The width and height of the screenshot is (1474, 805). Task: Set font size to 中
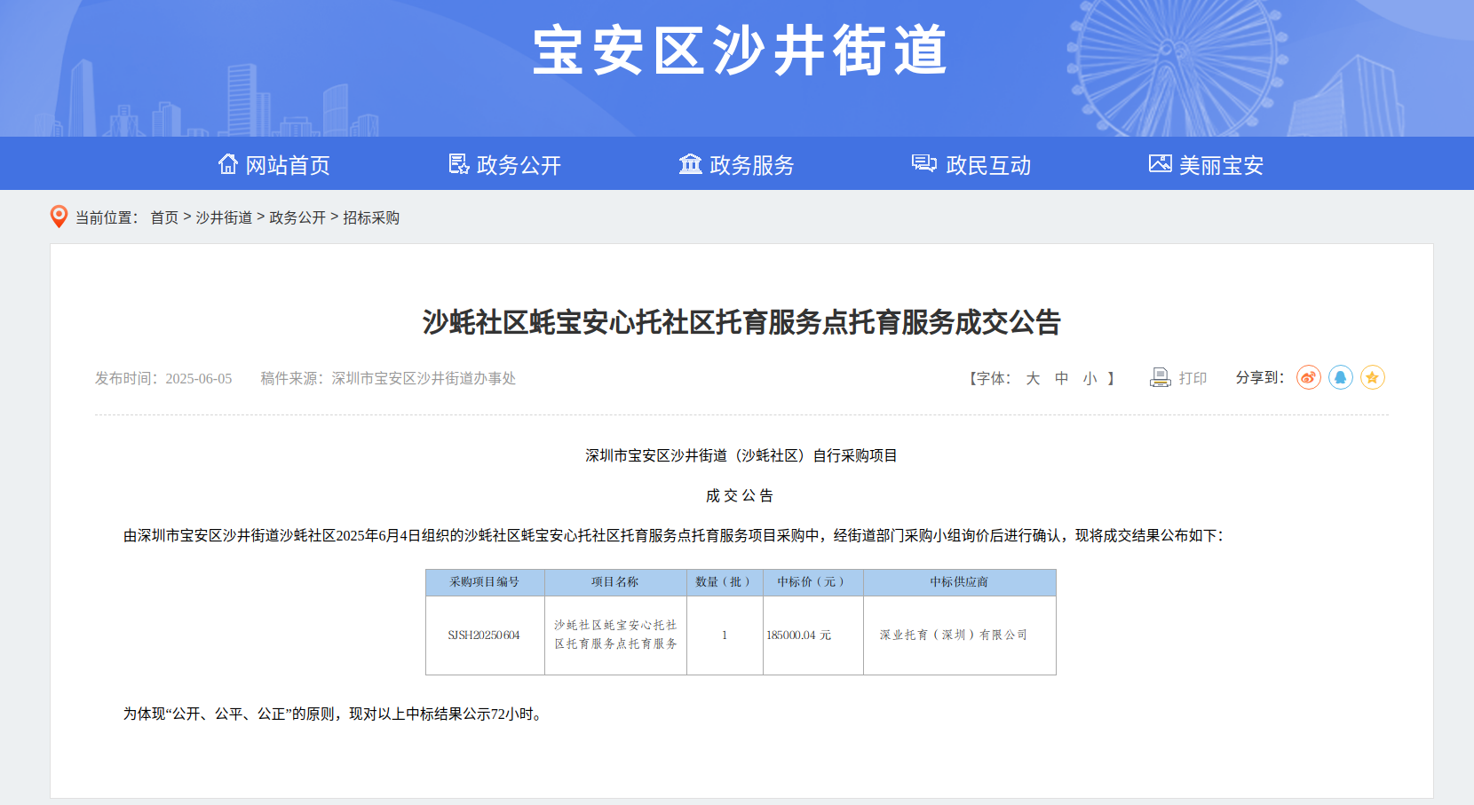(x=1061, y=379)
